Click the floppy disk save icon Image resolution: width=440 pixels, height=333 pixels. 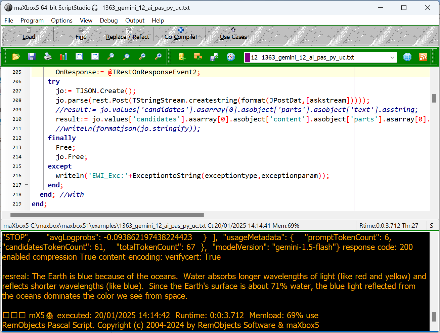(32, 57)
